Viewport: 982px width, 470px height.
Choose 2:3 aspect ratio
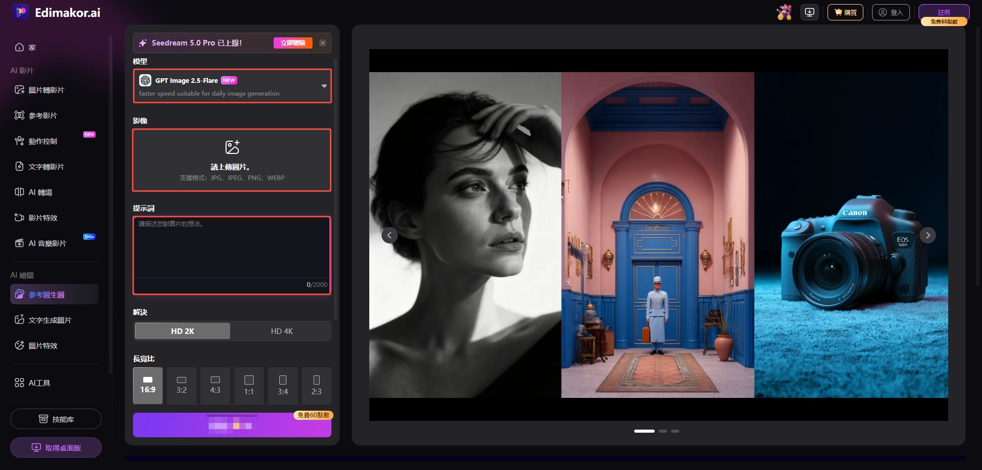[x=317, y=386]
